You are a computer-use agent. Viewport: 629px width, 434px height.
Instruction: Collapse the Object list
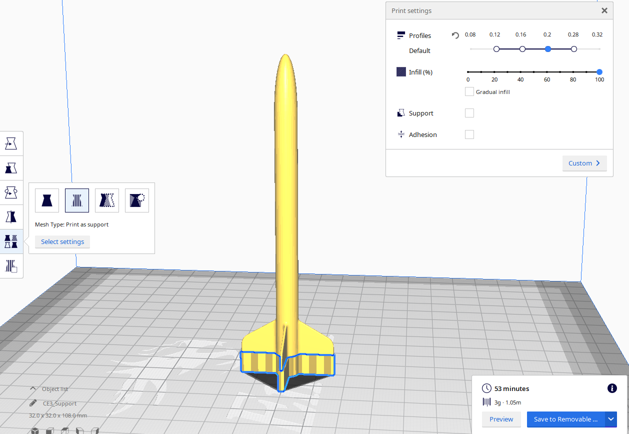click(33, 388)
